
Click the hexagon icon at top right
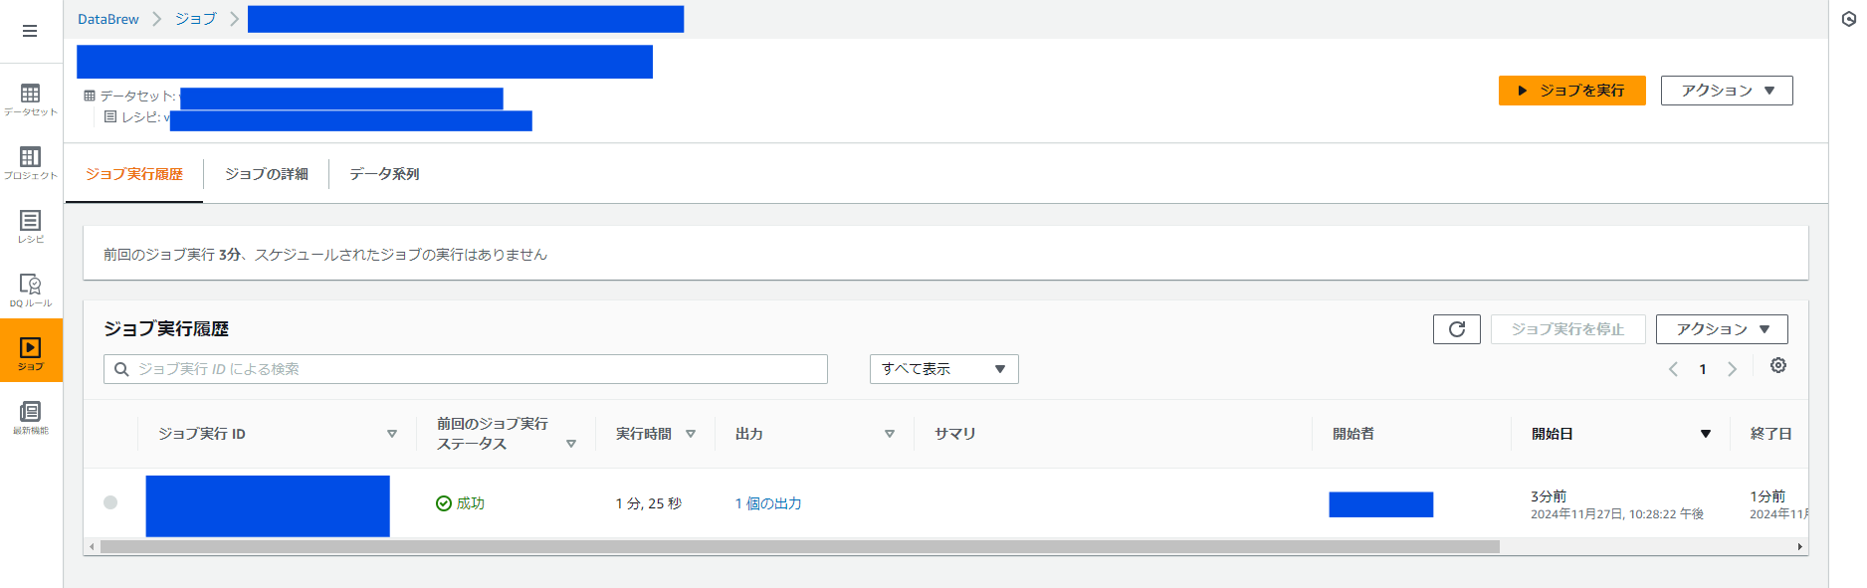coord(1849,19)
